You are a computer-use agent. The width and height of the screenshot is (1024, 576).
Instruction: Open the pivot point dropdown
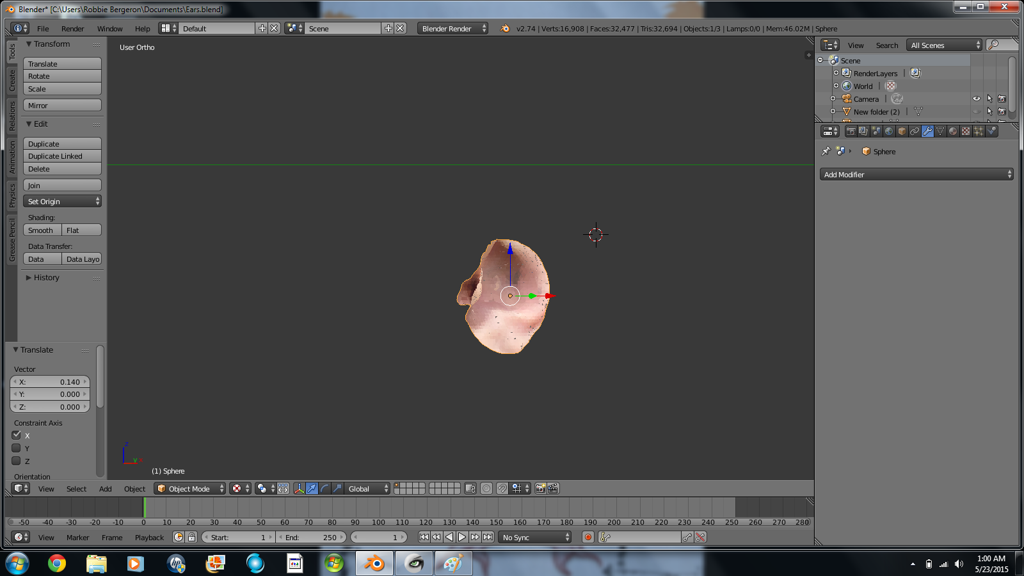266,488
